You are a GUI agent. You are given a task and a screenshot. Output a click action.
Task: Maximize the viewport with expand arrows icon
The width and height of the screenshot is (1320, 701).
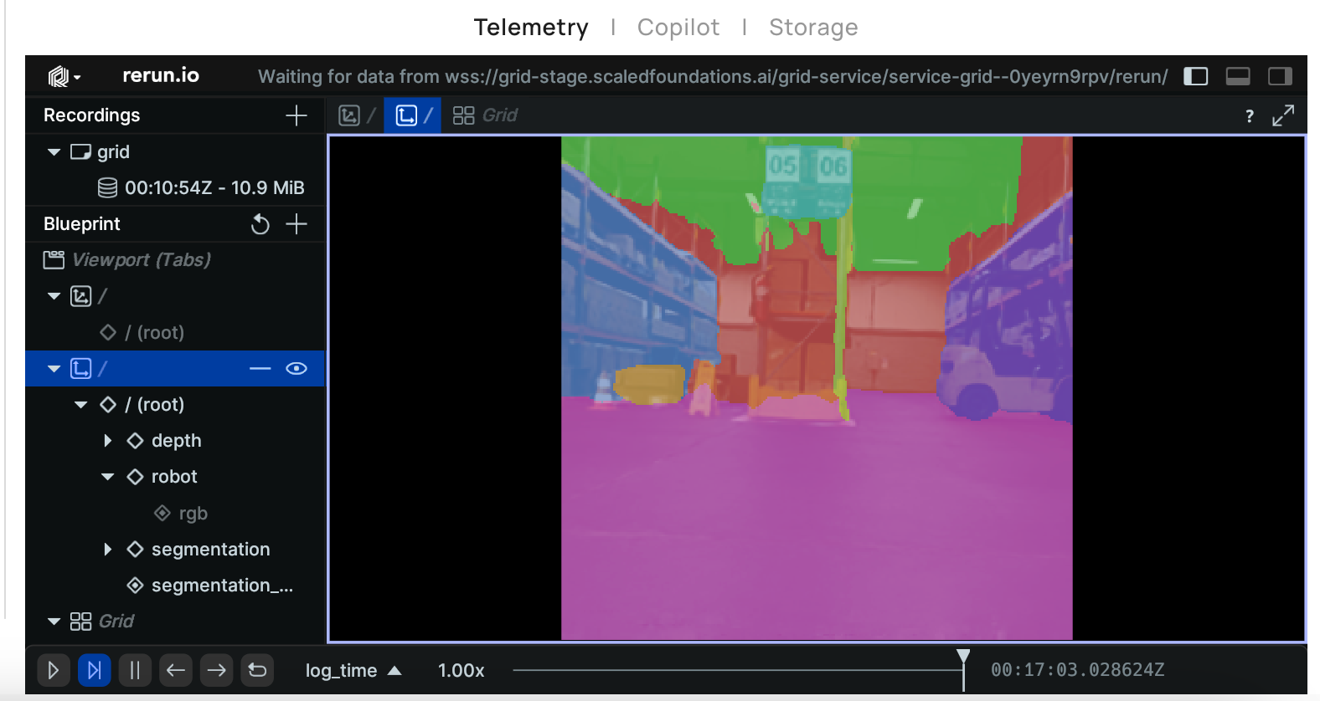pyautogui.click(x=1282, y=115)
